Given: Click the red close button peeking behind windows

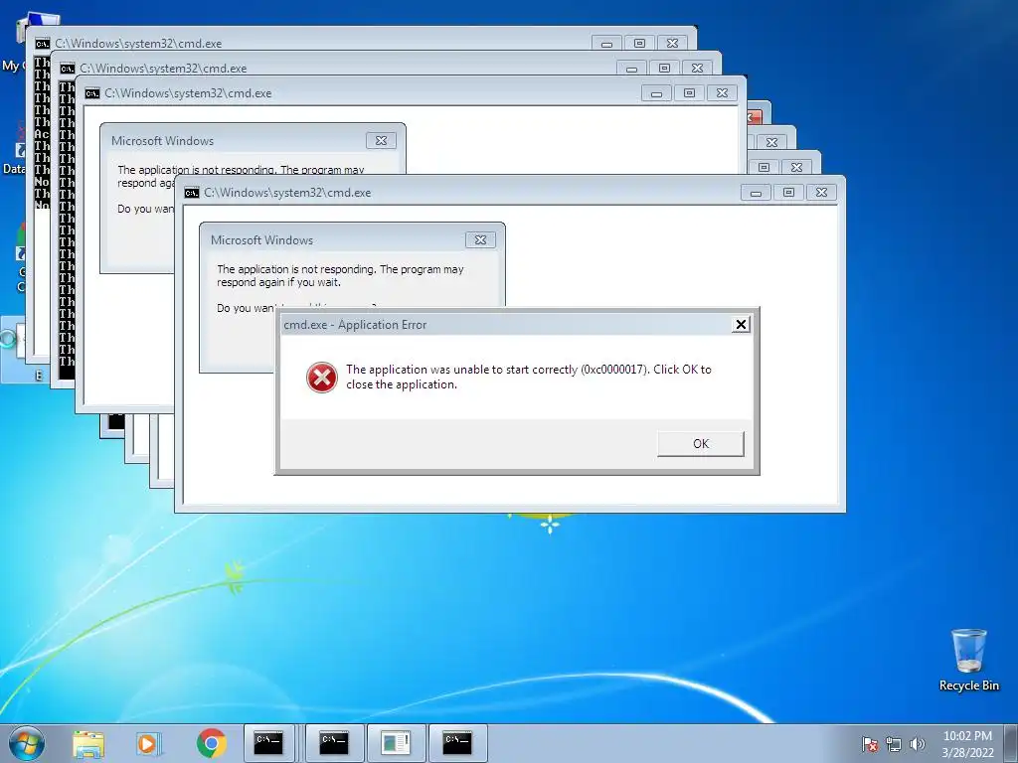Looking at the screenshot, I should coord(755,117).
